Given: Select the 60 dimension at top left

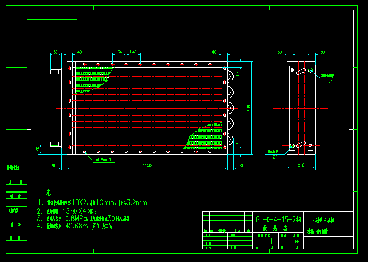Looking at the screenshot, I should click(55, 52).
